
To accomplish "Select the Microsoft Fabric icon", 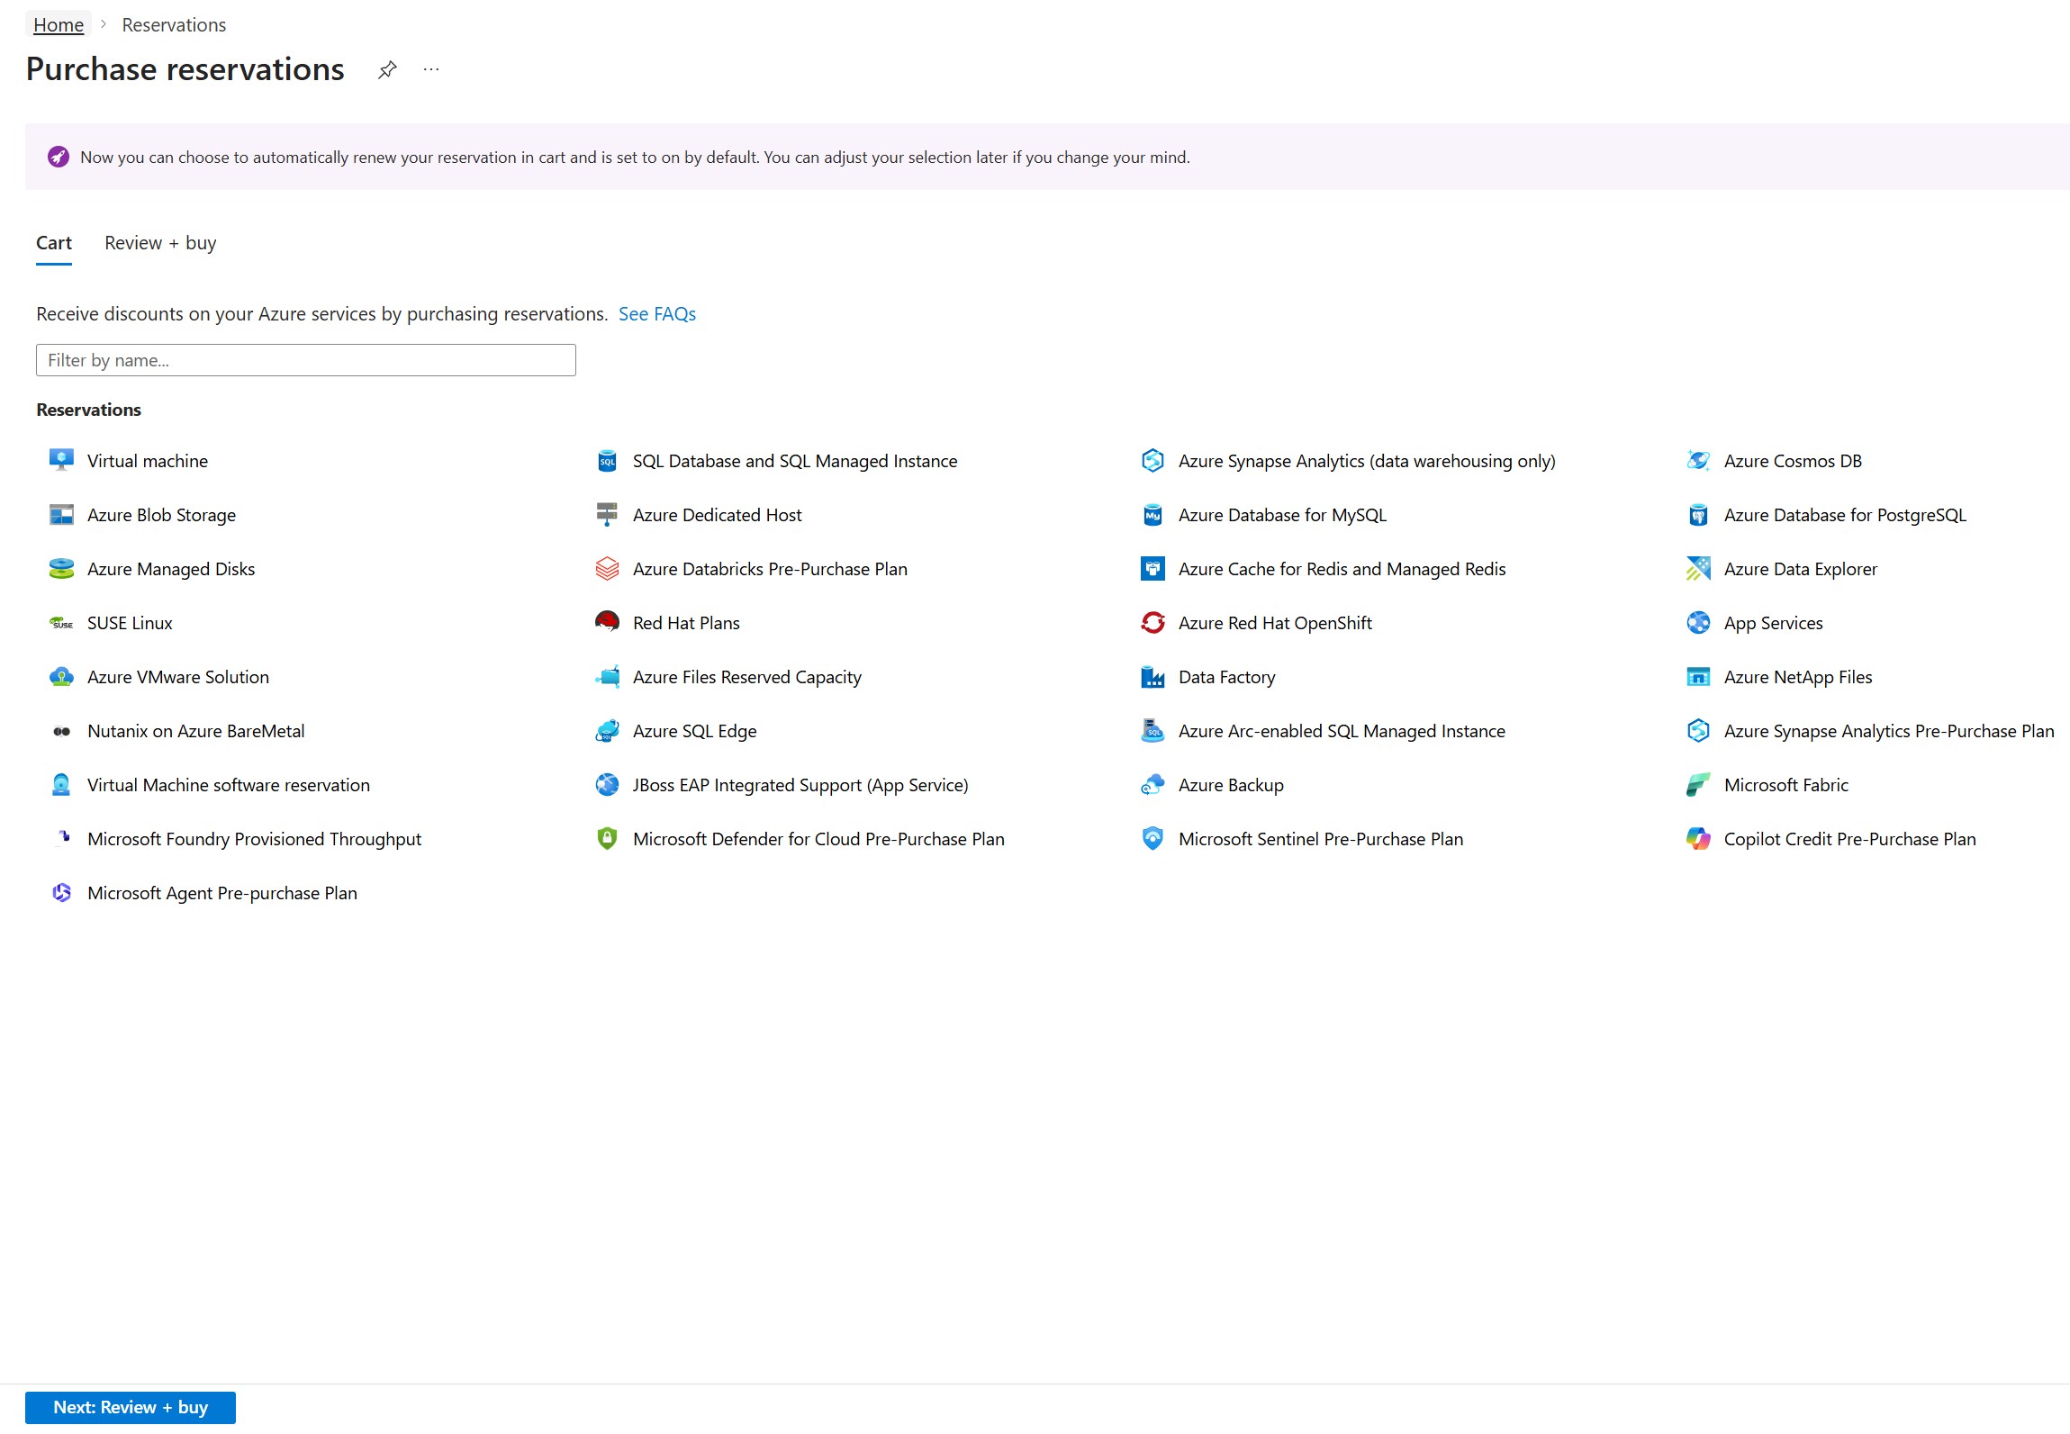I will (x=1698, y=785).
